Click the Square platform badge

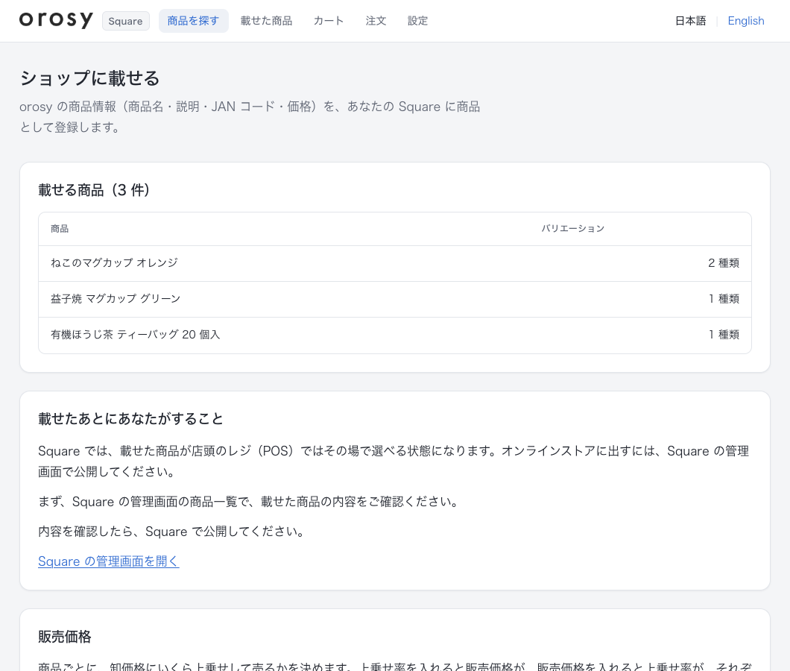(x=125, y=21)
